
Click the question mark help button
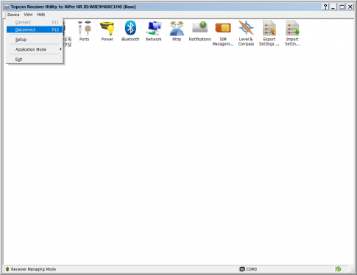tap(325, 7)
